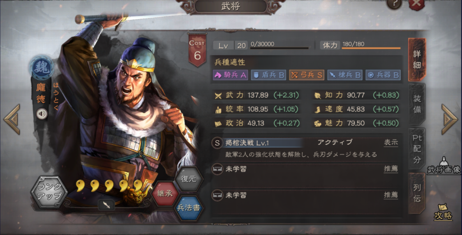462x235 pixels.
Task: Switch to the 列伝 tab
Action: click(x=416, y=193)
